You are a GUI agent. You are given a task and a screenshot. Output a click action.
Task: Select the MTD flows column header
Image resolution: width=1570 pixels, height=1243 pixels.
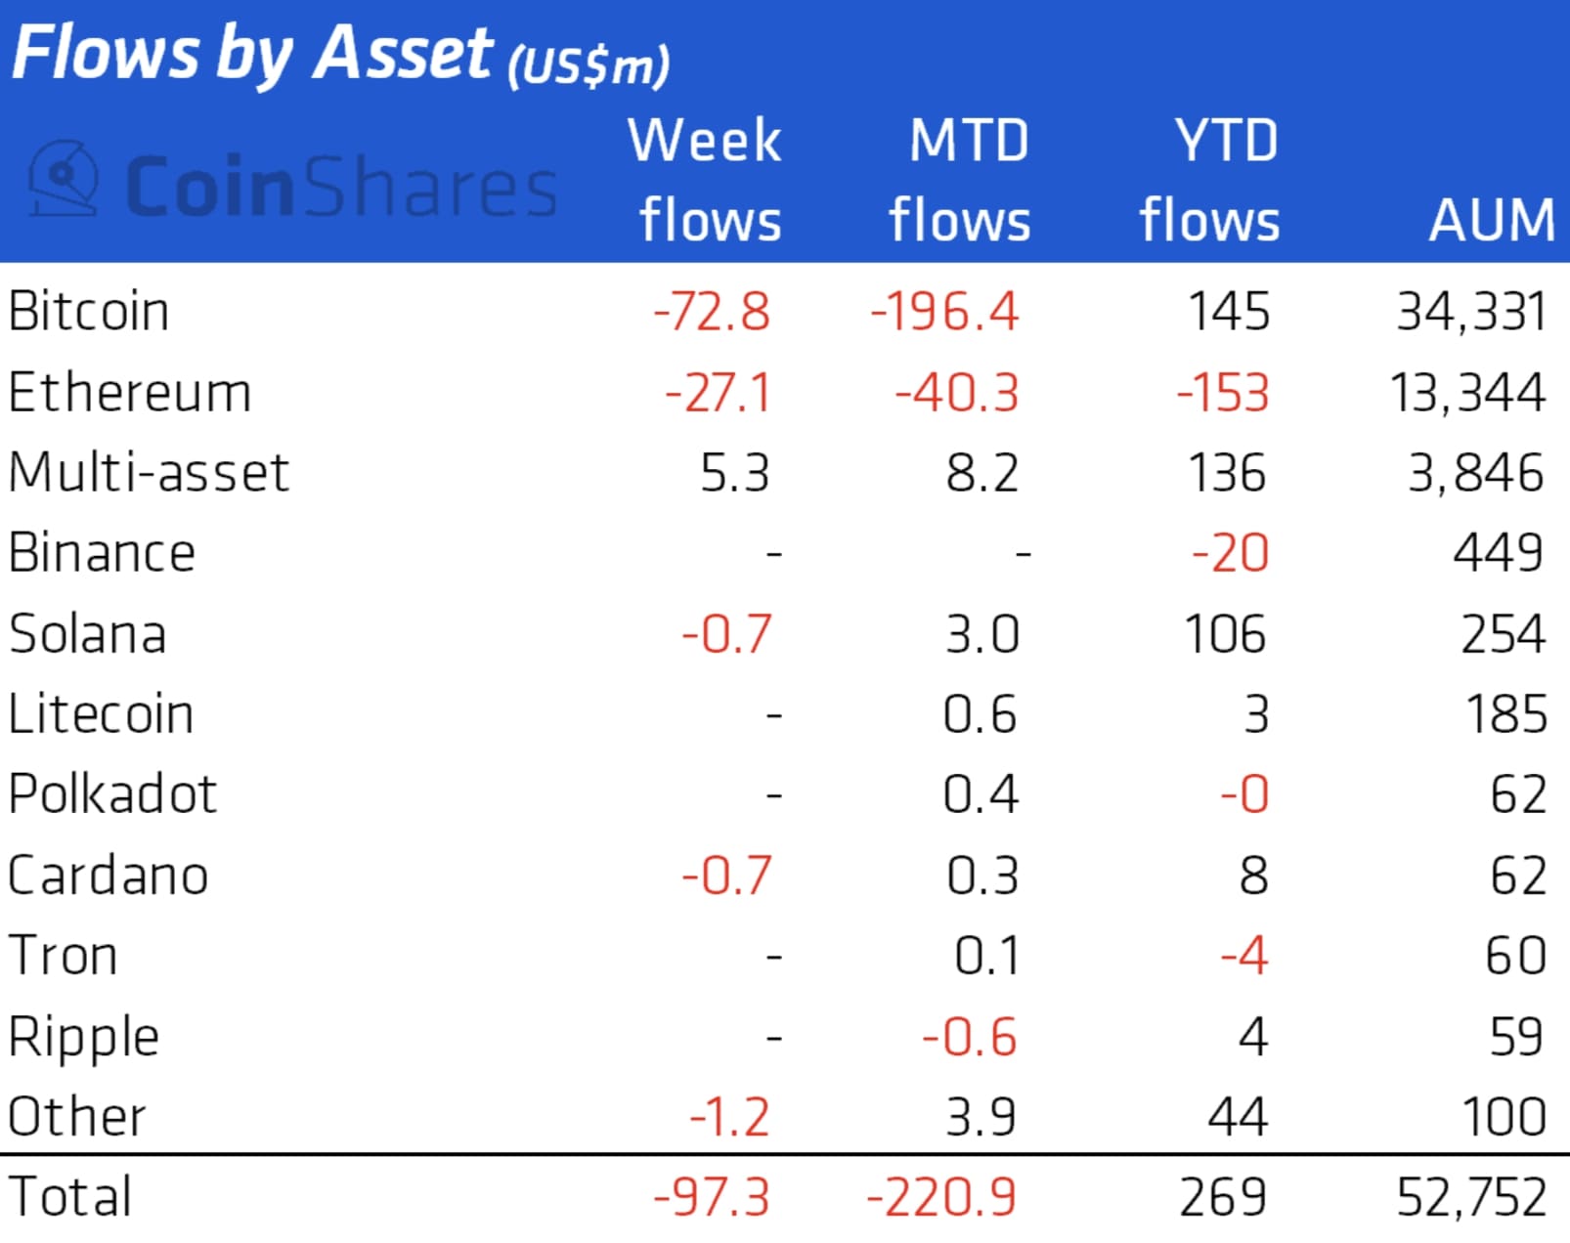[961, 180]
